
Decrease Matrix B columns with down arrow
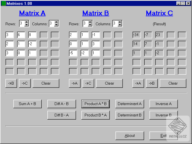click(x=120, y=25)
